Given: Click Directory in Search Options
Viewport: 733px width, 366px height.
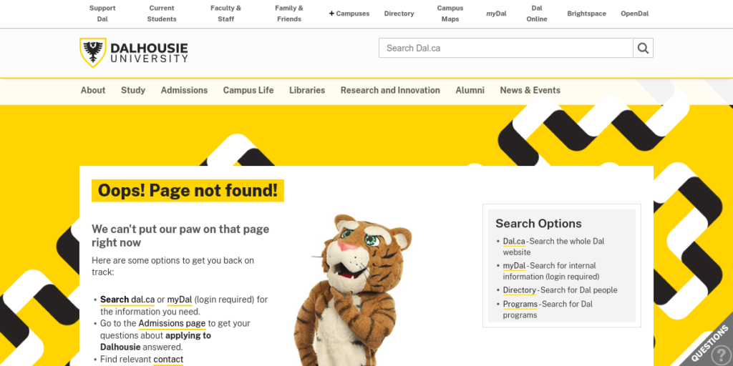Looking at the screenshot, I should point(520,290).
